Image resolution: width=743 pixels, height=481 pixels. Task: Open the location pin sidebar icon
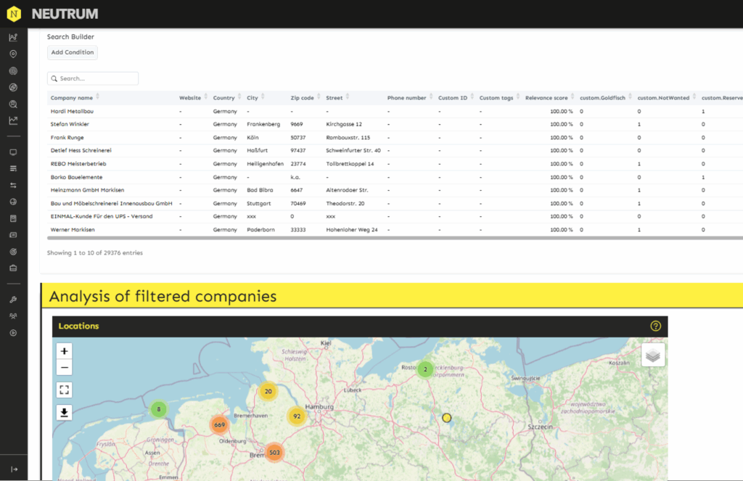pos(13,54)
